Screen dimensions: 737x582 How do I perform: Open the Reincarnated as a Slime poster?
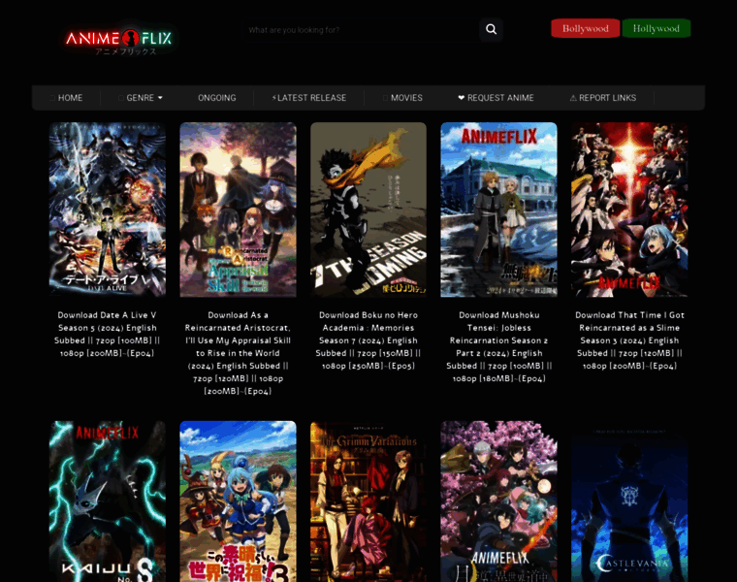click(x=629, y=210)
